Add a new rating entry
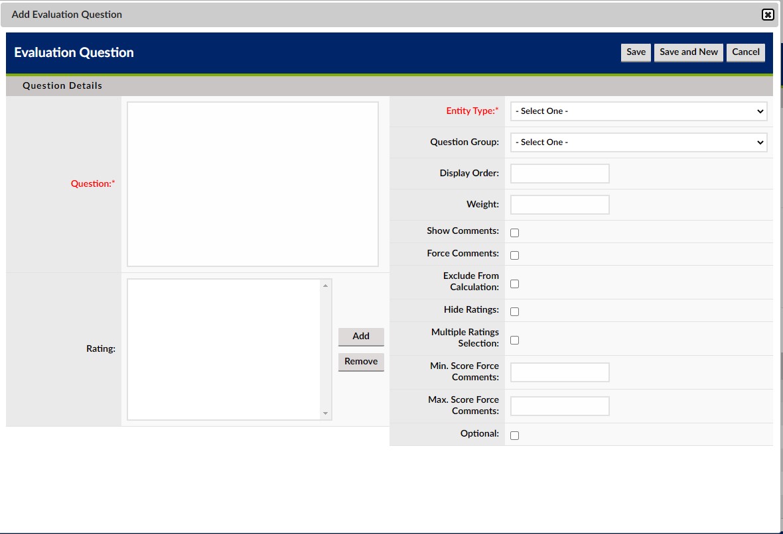The height and width of the screenshot is (534, 783). click(x=360, y=337)
